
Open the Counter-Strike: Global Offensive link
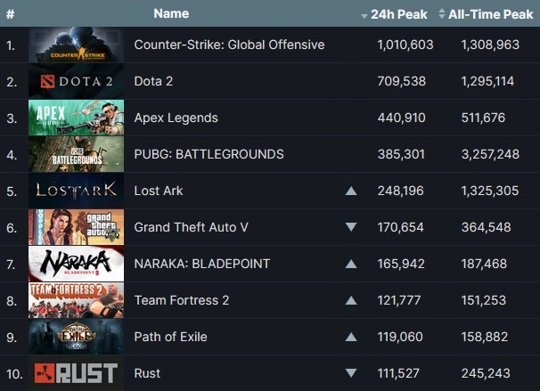point(229,45)
